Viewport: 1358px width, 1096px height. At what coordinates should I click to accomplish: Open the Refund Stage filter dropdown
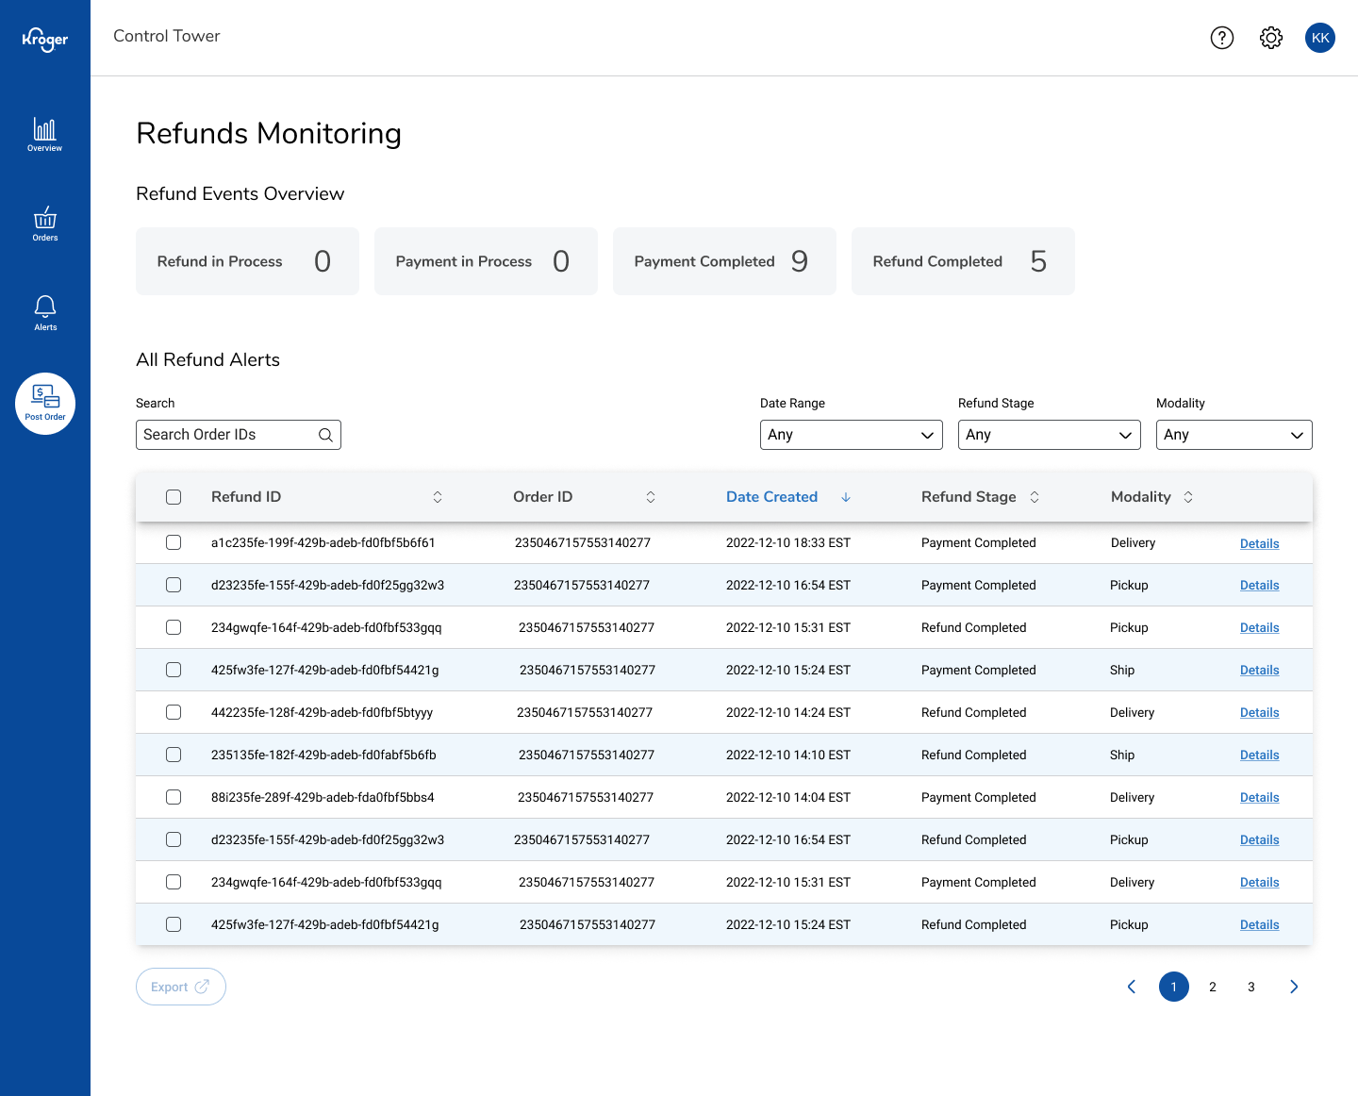tap(1049, 435)
